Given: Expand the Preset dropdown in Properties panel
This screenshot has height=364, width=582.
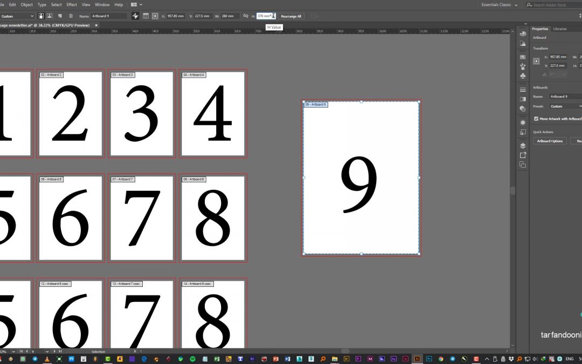Looking at the screenshot, I should [565, 106].
